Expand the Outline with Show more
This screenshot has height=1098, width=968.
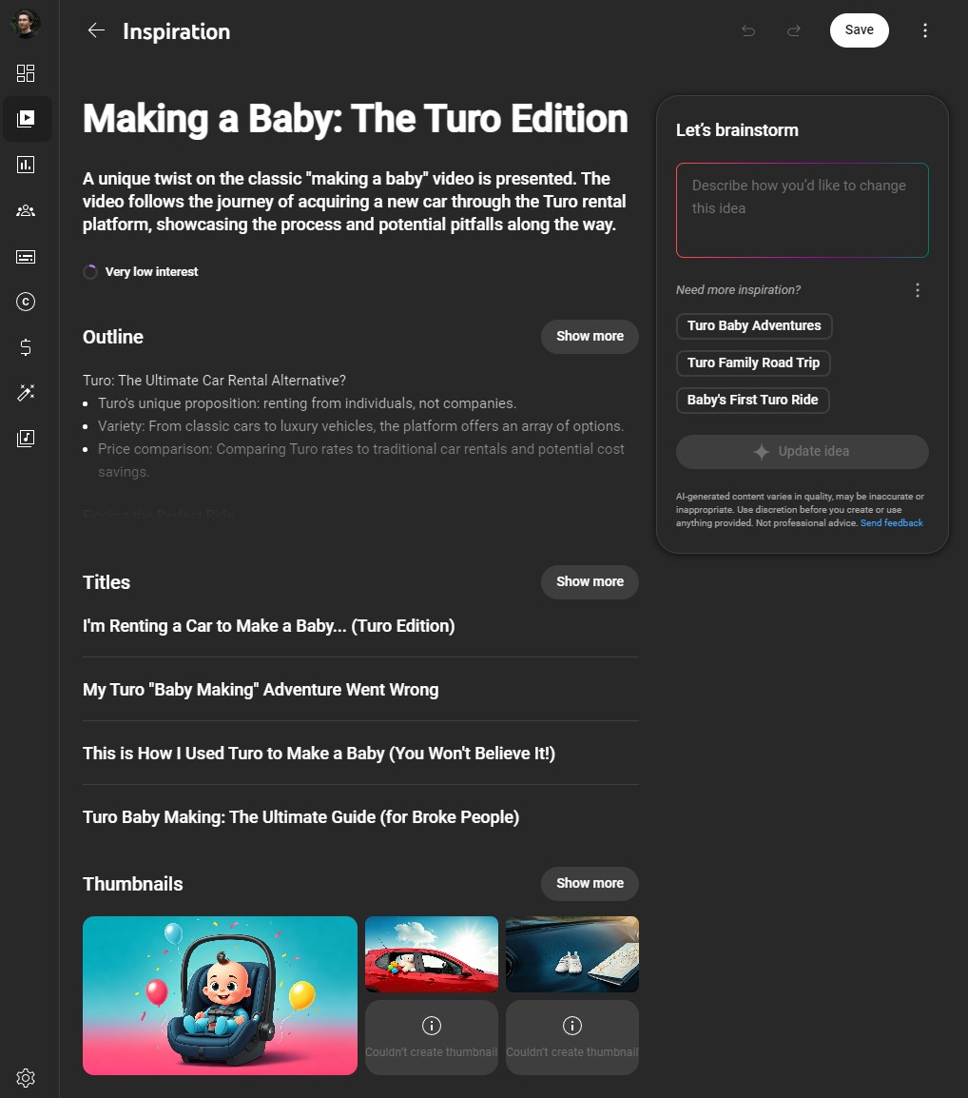(590, 336)
